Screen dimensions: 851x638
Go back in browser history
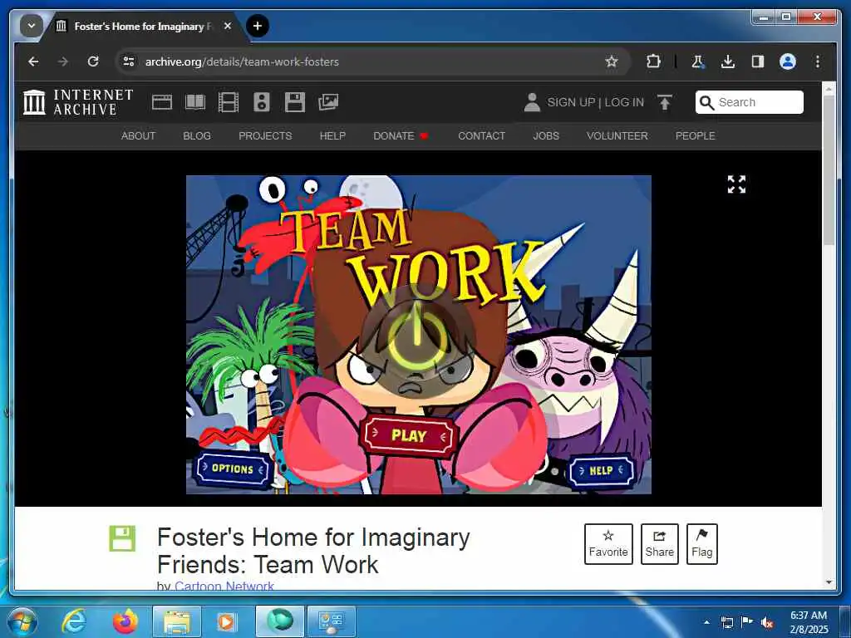[33, 61]
